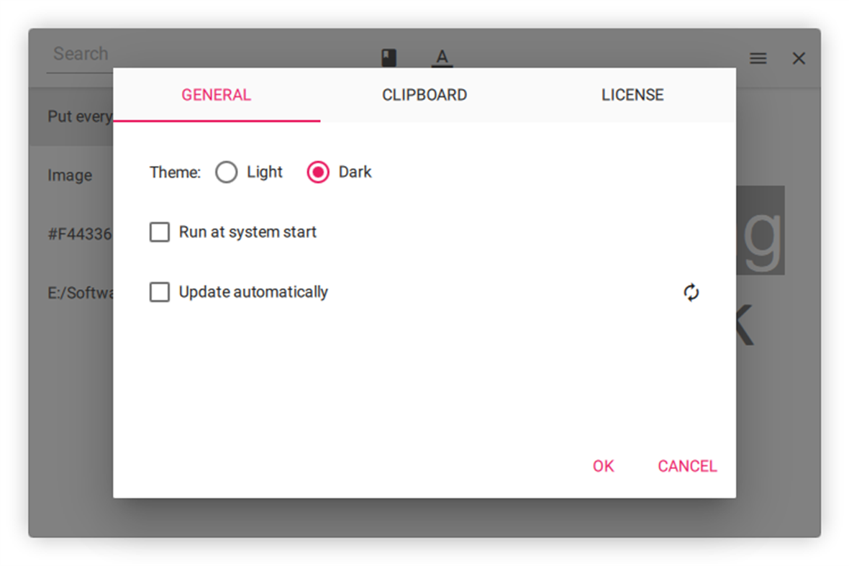Dismiss dialog with Cancel button
Image resolution: width=849 pixels, height=566 pixels.
(687, 466)
